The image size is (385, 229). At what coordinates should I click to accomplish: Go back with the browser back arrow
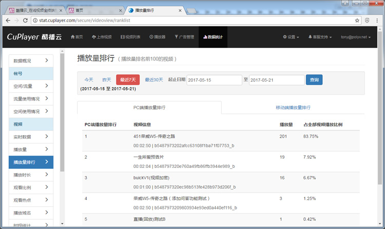(x=7, y=21)
